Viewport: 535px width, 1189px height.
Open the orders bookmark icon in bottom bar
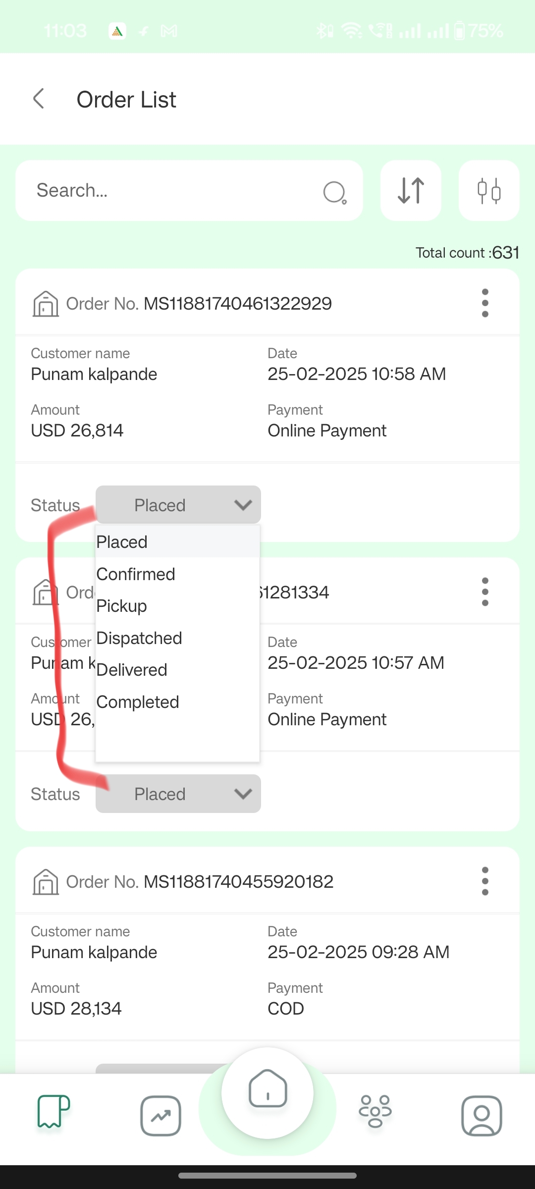[53, 1111]
